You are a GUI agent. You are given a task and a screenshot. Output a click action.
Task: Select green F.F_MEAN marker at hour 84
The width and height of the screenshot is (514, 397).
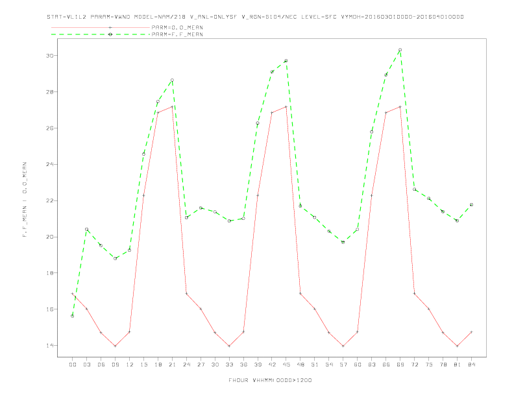[471, 205]
